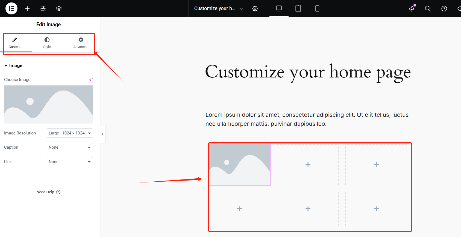
Task: Open the Structure layers icon
Action: pyautogui.click(x=59, y=8)
